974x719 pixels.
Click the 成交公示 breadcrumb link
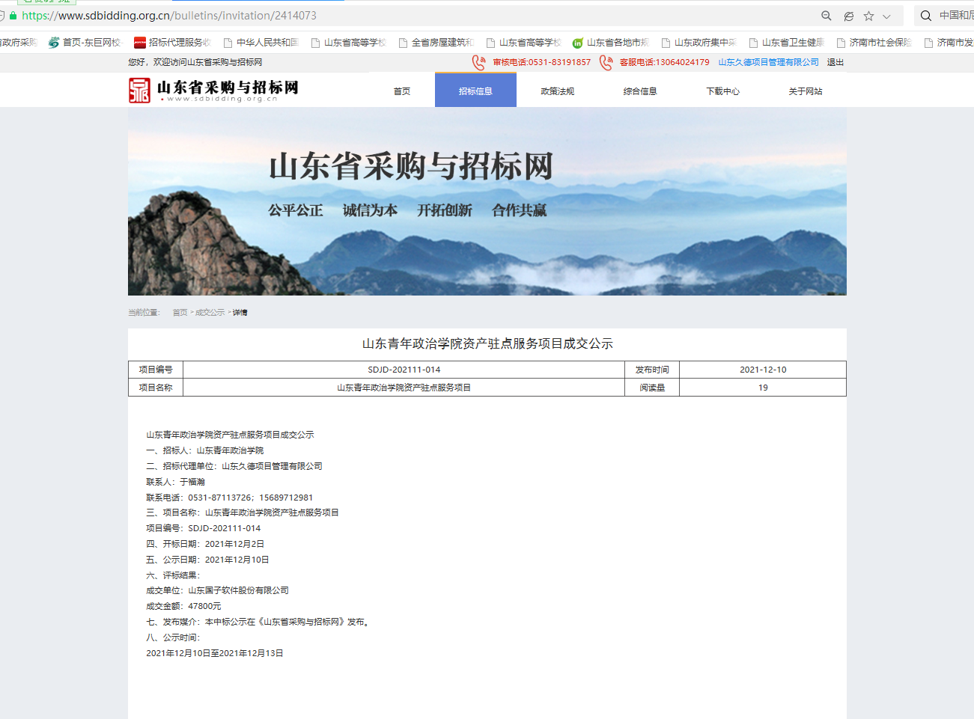tap(210, 313)
